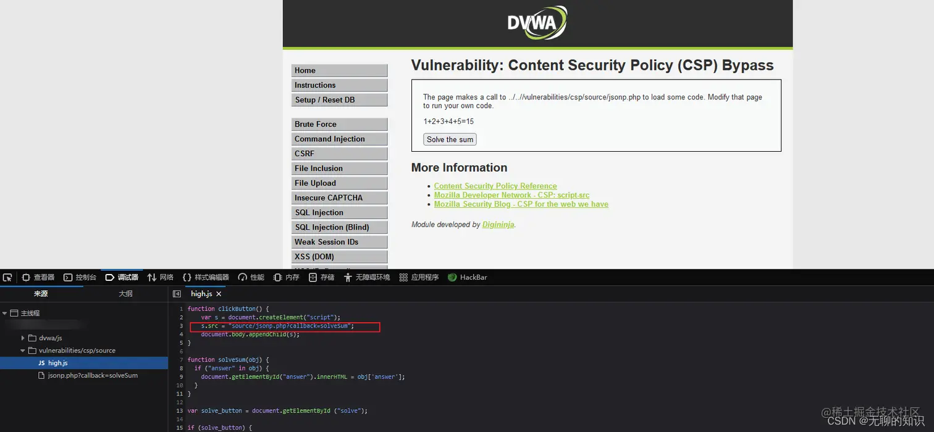Open Mozilla Developer Network CSP script-src link
Screen dimensions: 934x432
[511, 195]
